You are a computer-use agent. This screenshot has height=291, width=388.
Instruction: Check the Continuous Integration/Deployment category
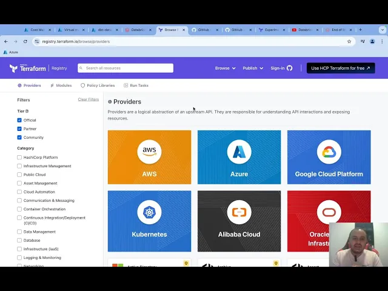[x=19, y=218]
